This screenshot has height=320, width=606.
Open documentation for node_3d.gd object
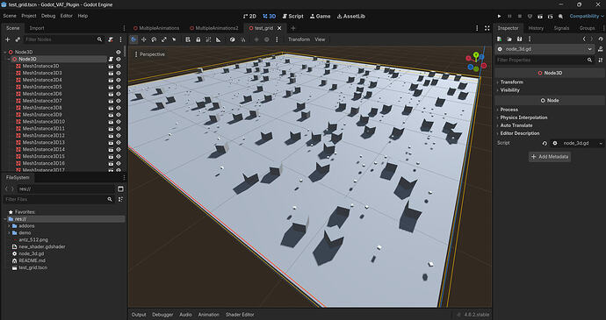point(600,49)
